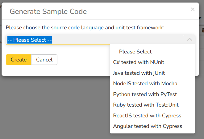Cancel the sample code generation

coord(44,60)
